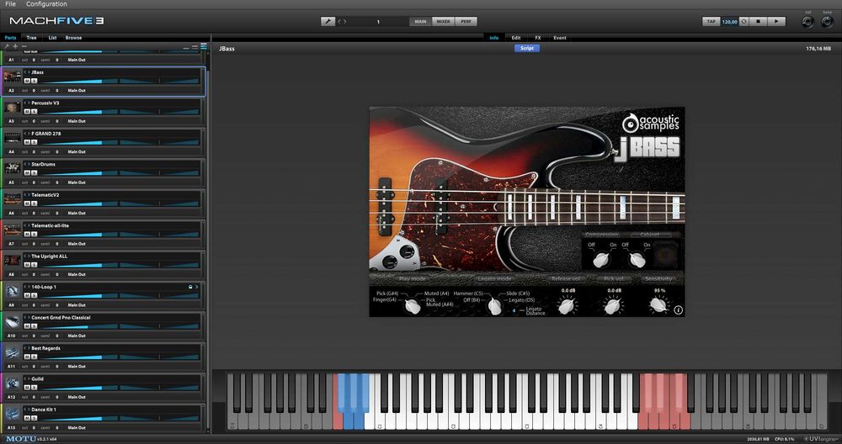Switch to the Tree tab

point(32,38)
